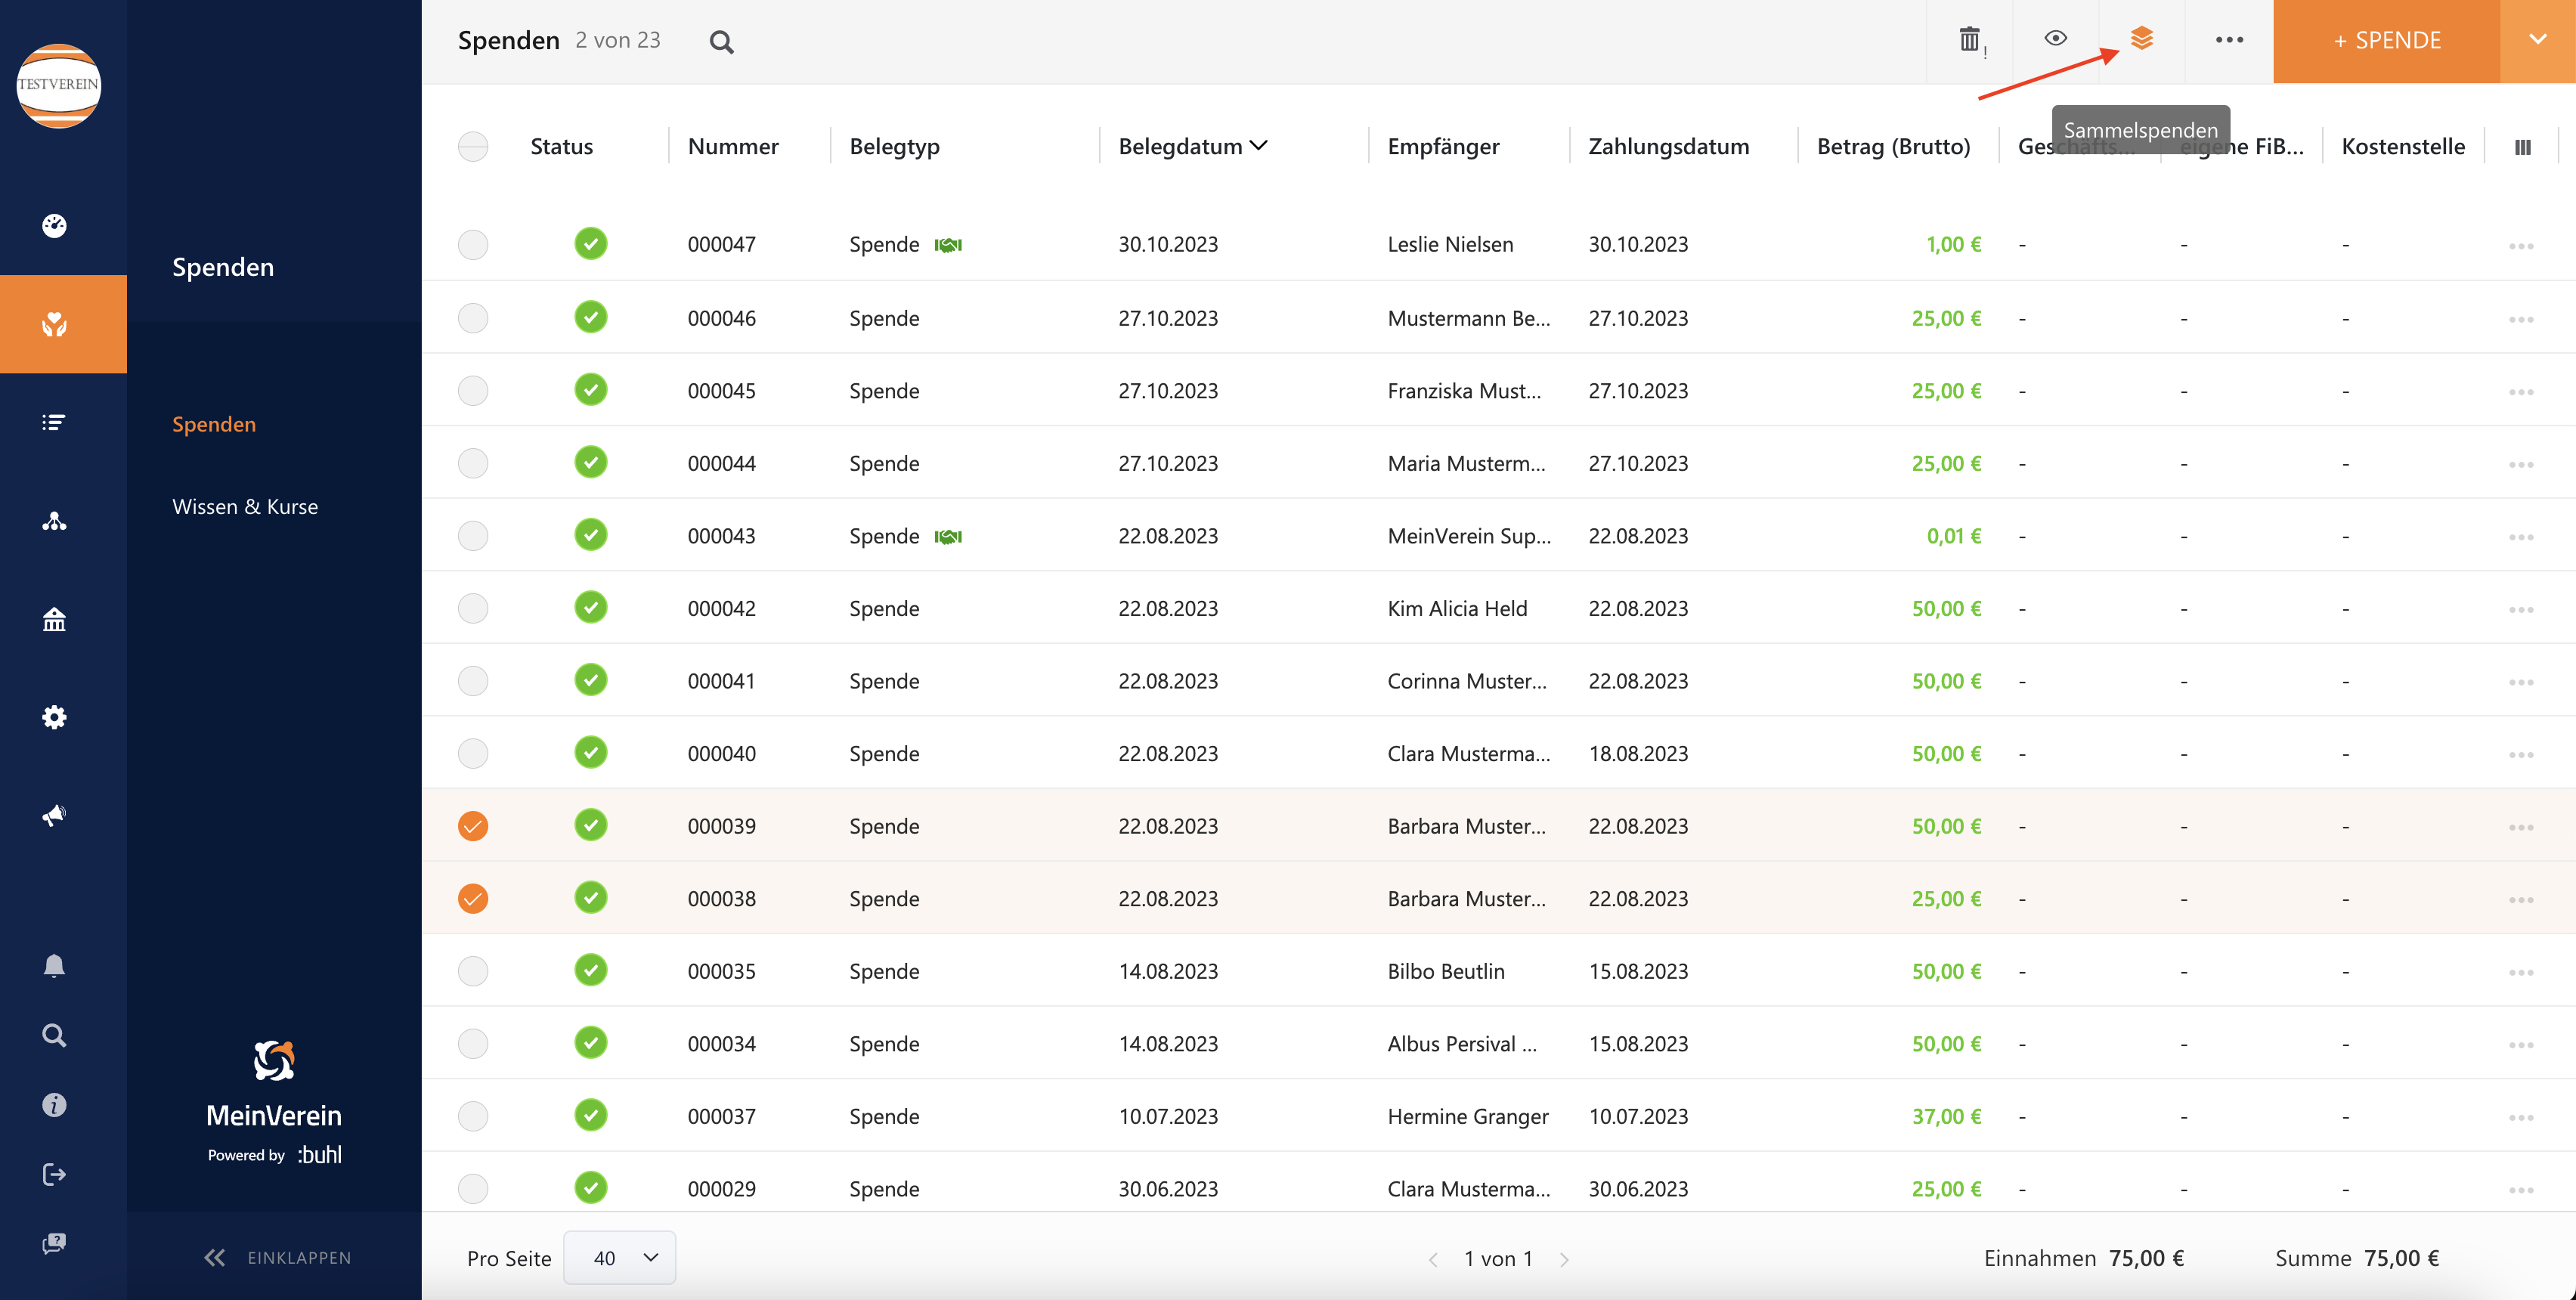Viewport: 2576px width, 1300px height.
Task: Click the handshake icon on donation 000043
Action: coord(948,536)
